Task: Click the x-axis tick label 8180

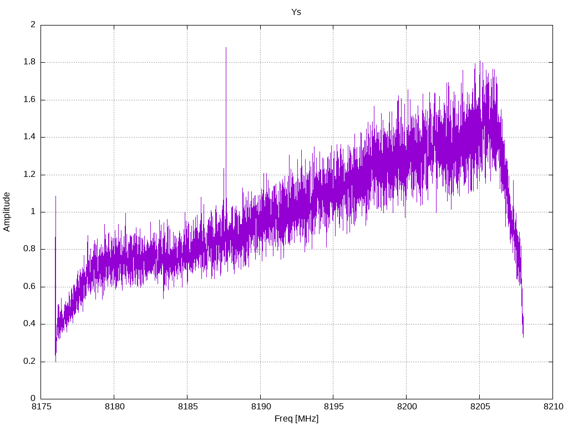Action: 114,407
